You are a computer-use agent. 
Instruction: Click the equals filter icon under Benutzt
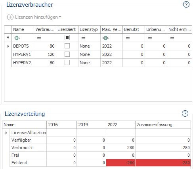(x=128, y=38)
